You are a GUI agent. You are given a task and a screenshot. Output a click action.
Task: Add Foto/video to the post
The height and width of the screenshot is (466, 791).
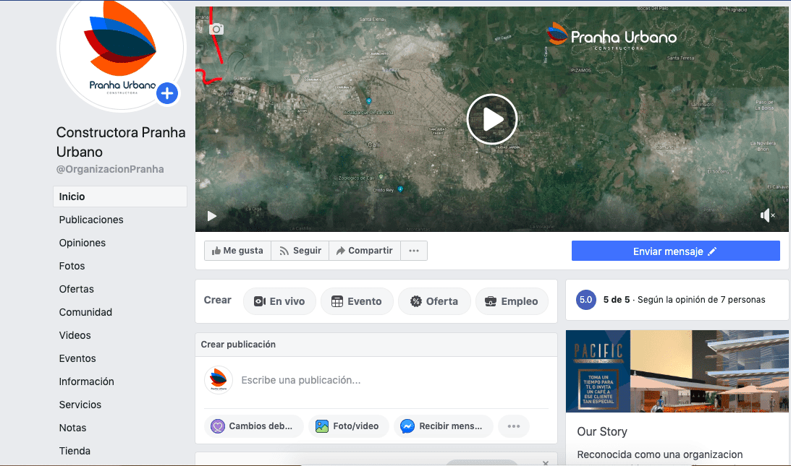pos(349,426)
